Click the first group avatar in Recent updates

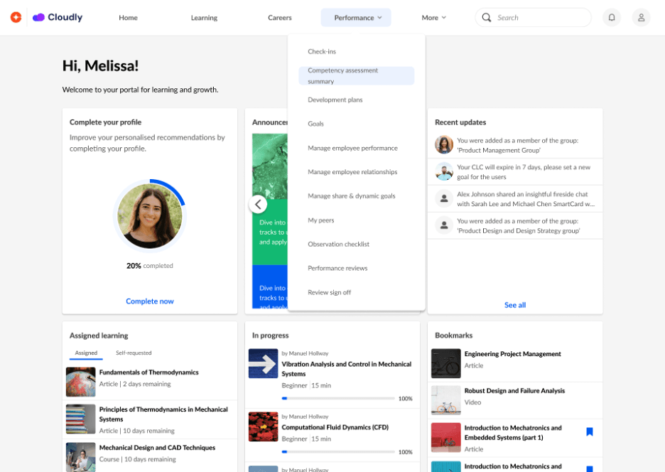tap(443, 145)
